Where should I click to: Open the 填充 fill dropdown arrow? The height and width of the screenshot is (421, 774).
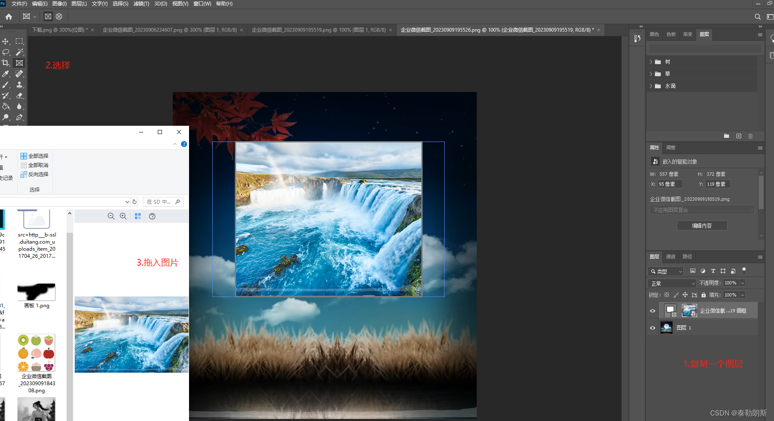tap(742, 295)
